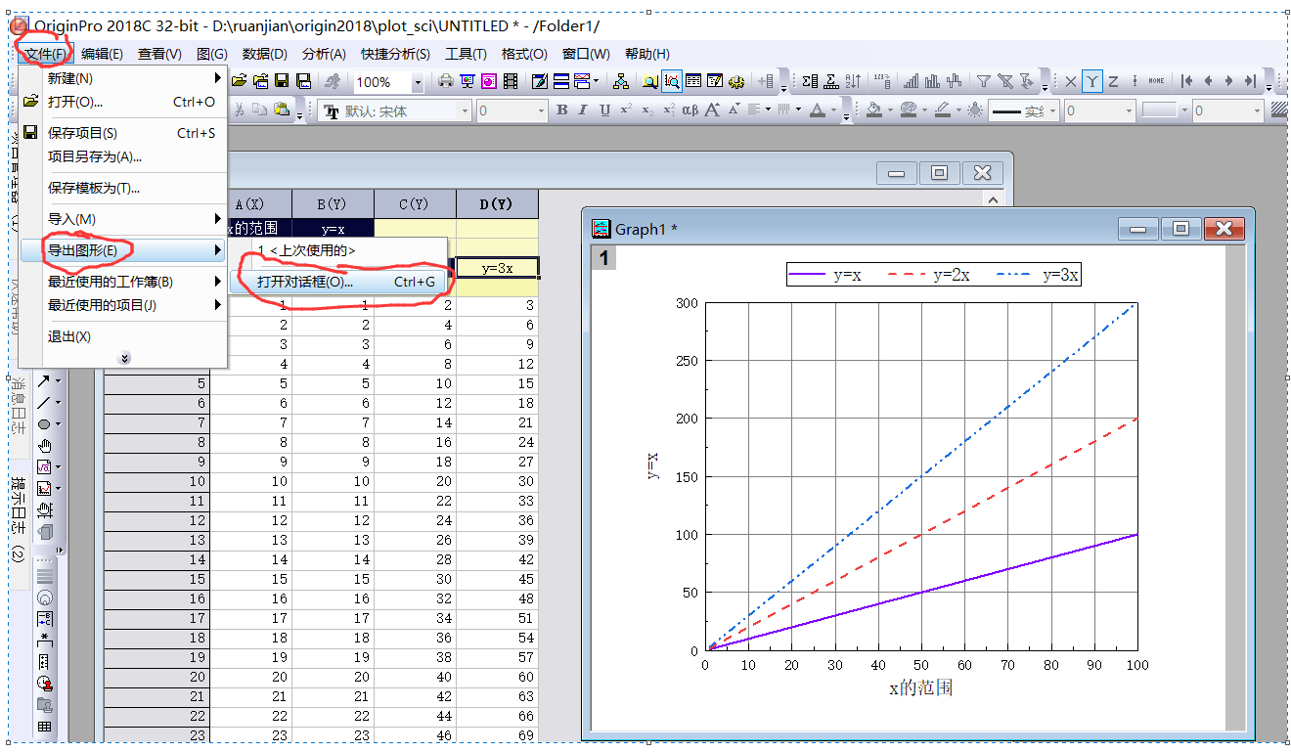The image size is (1291, 752).
Task: Click the 消息日志 side tab
Action: 18,406
